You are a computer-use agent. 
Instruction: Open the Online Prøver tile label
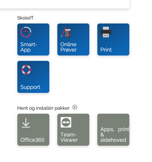[69, 47]
